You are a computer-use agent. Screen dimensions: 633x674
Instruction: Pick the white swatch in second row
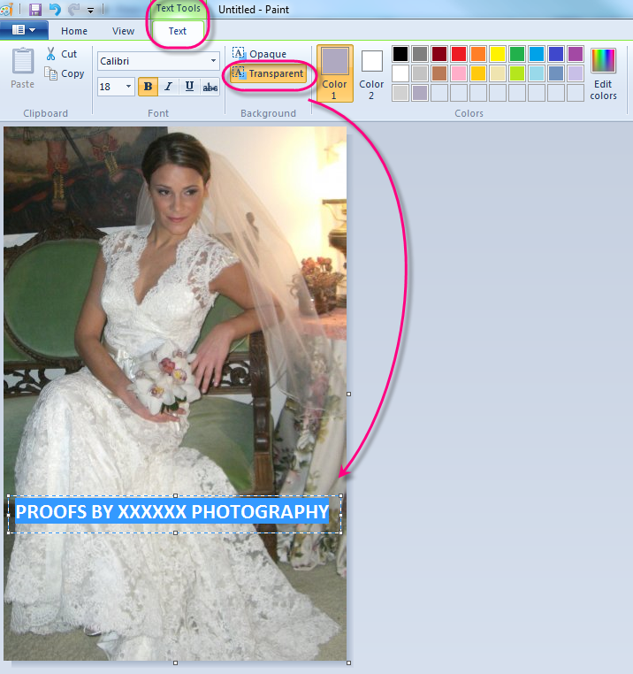tap(400, 73)
